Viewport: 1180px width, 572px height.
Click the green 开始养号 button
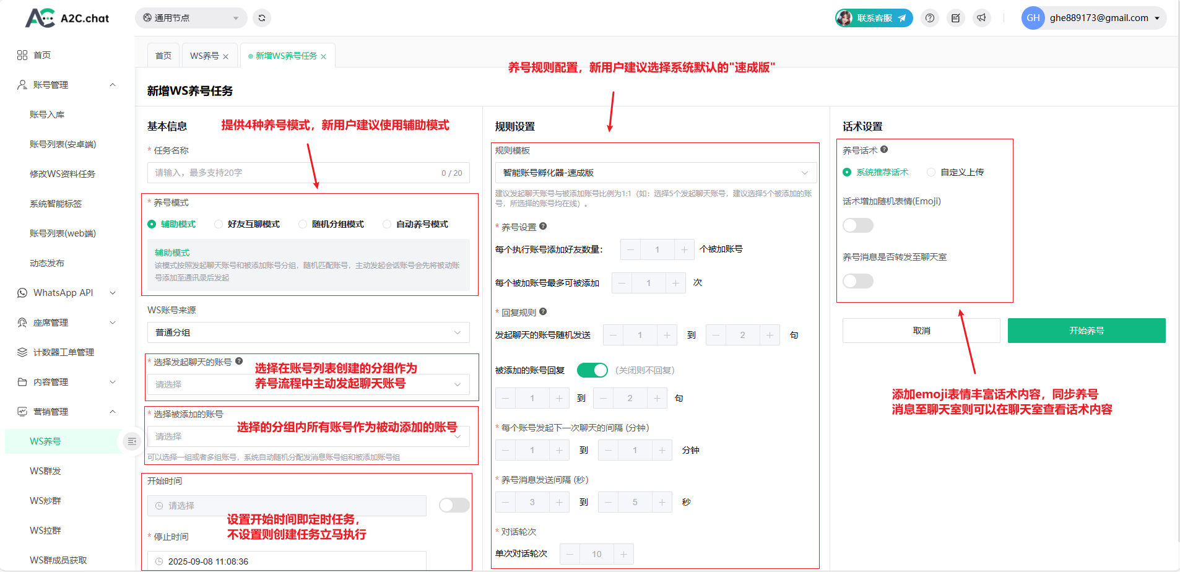click(1086, 331)
